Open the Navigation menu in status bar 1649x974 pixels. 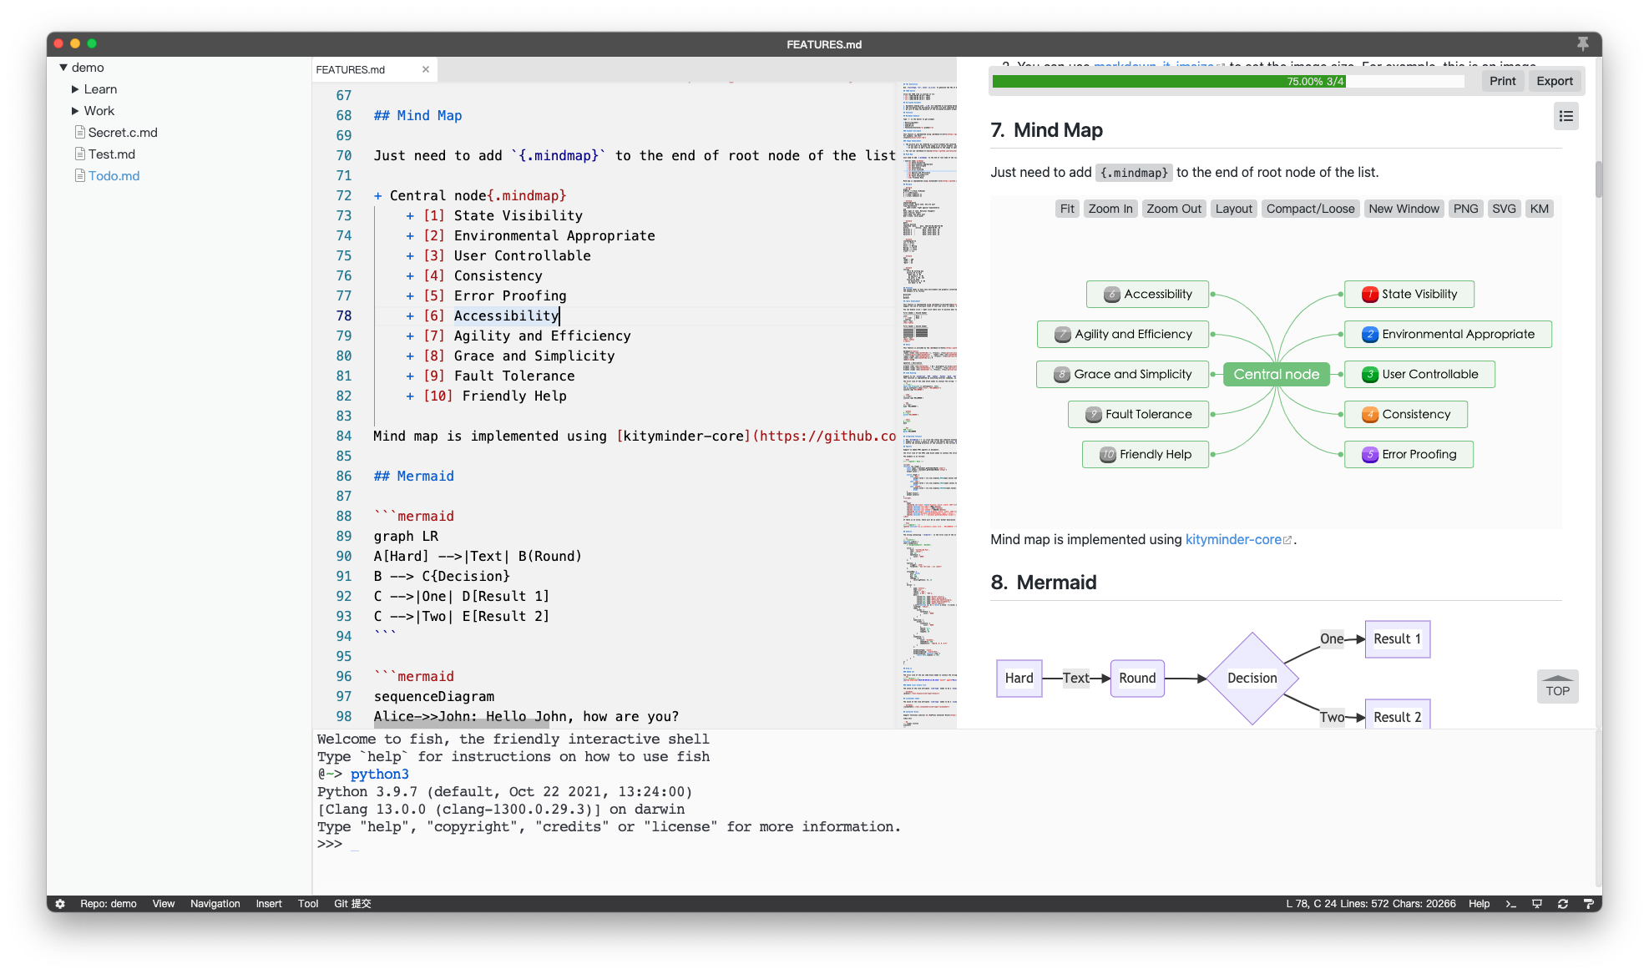point(215,903)
